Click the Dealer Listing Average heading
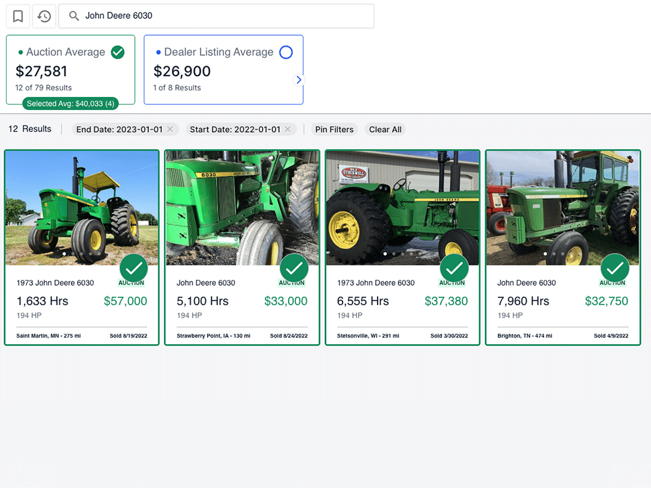This screenshot has width=651, height=488. click(x=219, y=52)
